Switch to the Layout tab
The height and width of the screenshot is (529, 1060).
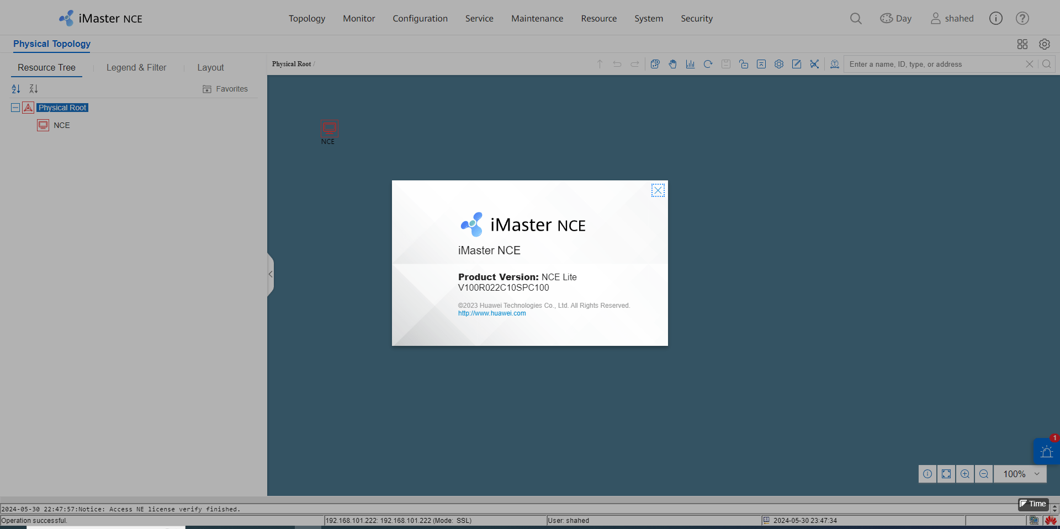211,67
